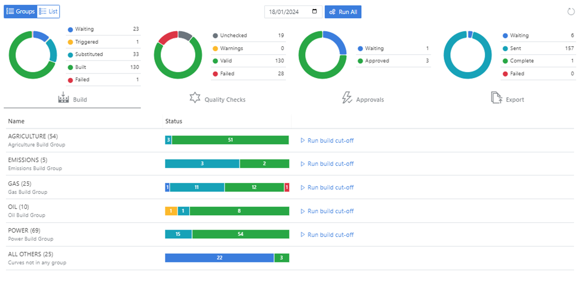Switch to Groups view
This screenshot has height=281, width=581.
click(x=20, y=11)
